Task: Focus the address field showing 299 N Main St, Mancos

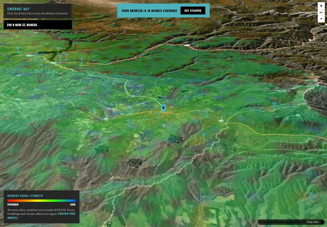Action: [38, 25]
